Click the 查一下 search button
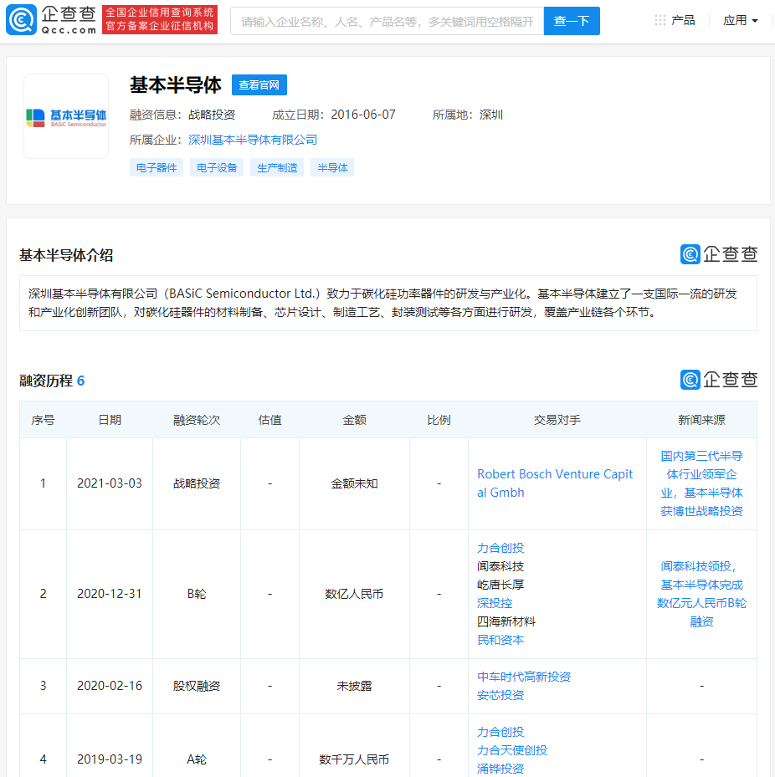The height and width of the screenshot is (777, 775). pos(572,21)
